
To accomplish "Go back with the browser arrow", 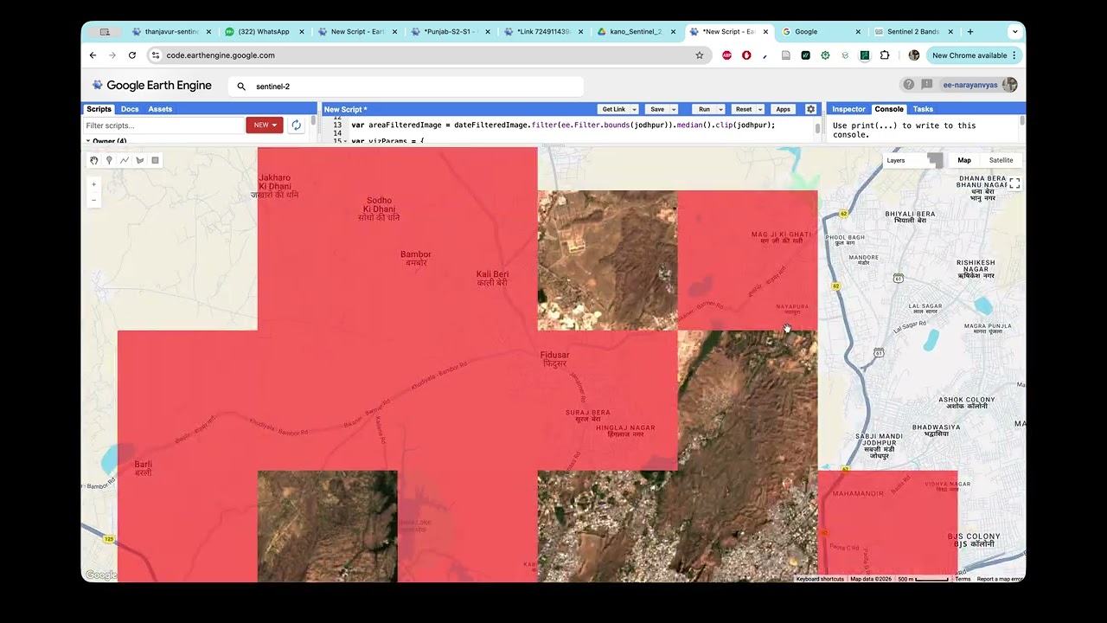I will [93, 55].
